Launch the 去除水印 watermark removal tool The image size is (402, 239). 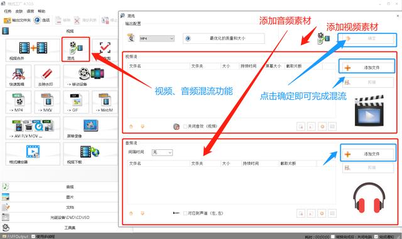tap(47, 76)
